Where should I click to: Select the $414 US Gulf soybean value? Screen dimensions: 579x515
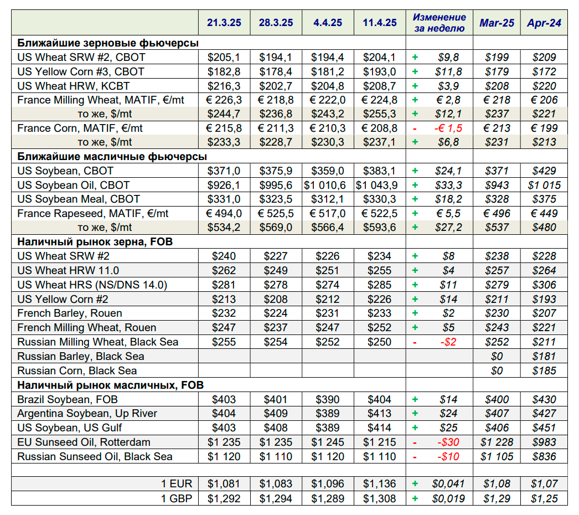(380, 428)
